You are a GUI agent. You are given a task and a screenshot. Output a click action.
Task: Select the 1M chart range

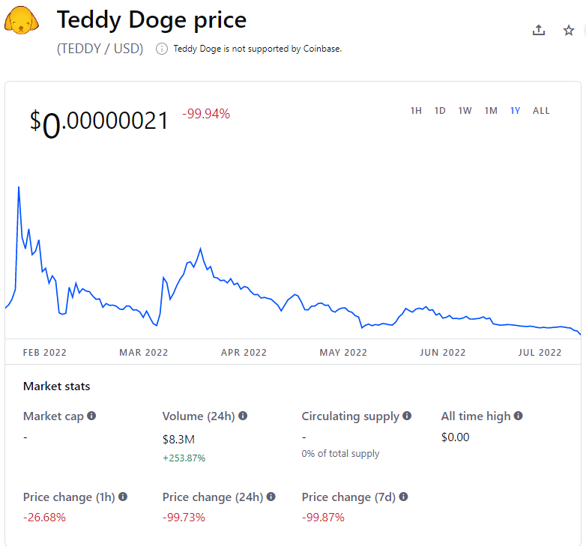click(491, 111)
